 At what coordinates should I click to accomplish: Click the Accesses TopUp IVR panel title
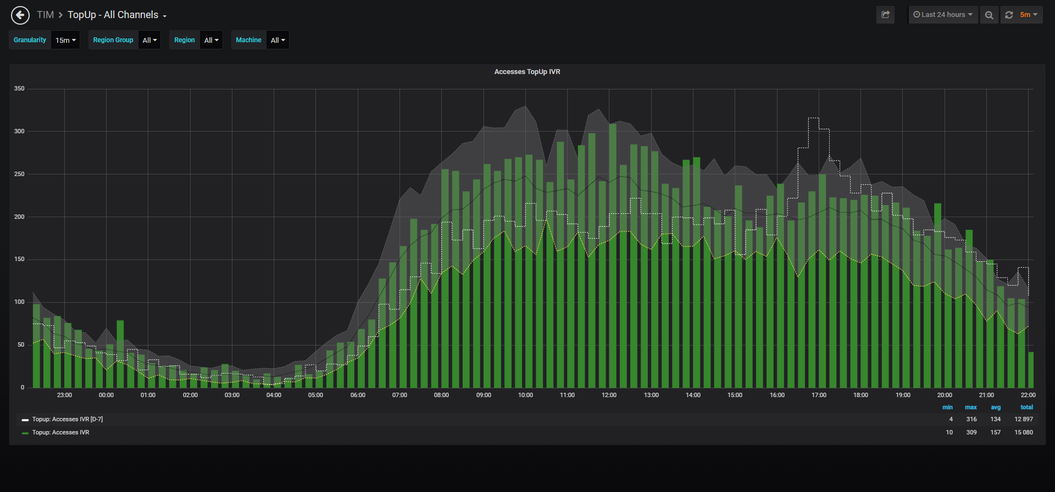527,72
